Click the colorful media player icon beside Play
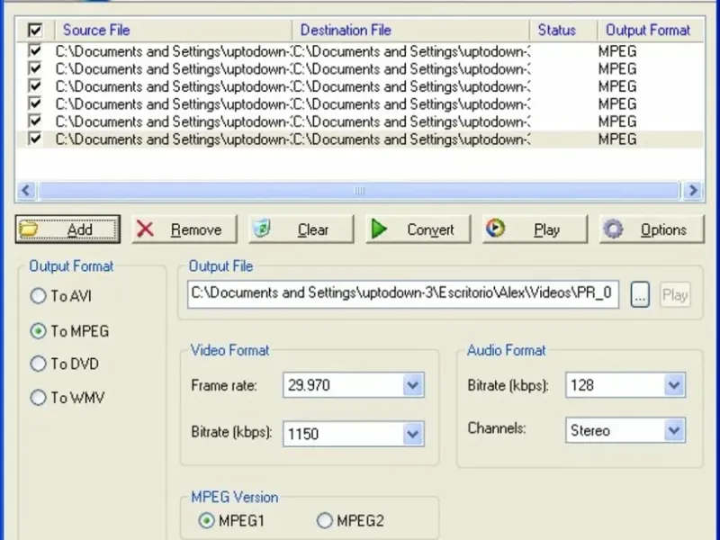This screenshot has height=540, width=720. 496,229
